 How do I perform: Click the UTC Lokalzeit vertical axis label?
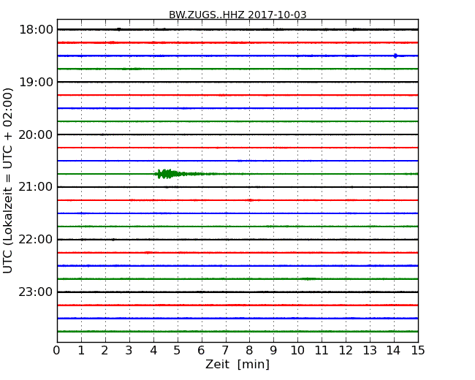(x=8, y=180)
